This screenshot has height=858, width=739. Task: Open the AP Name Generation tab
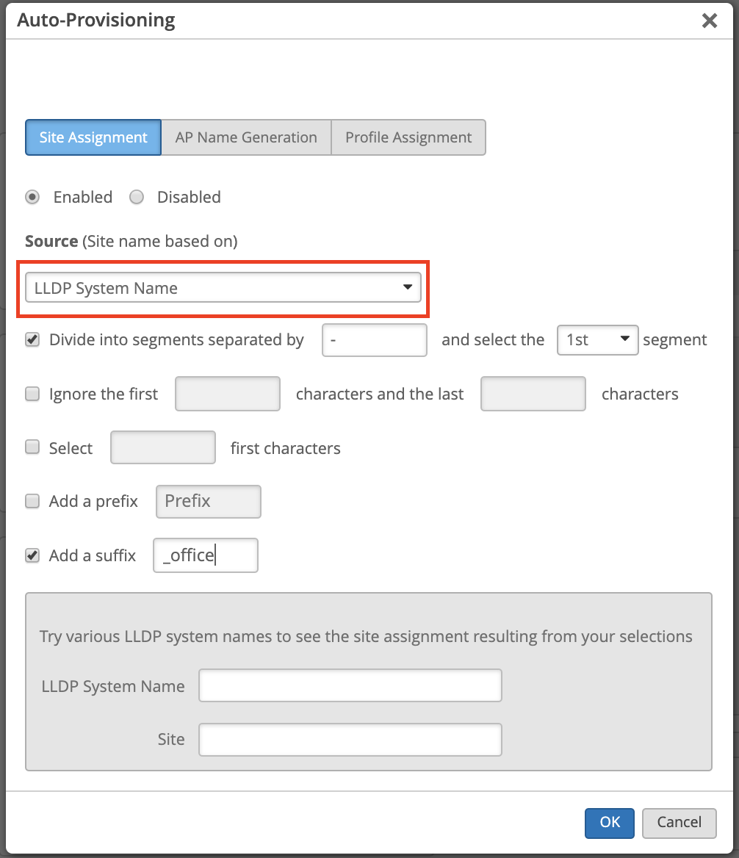(246, 137)
